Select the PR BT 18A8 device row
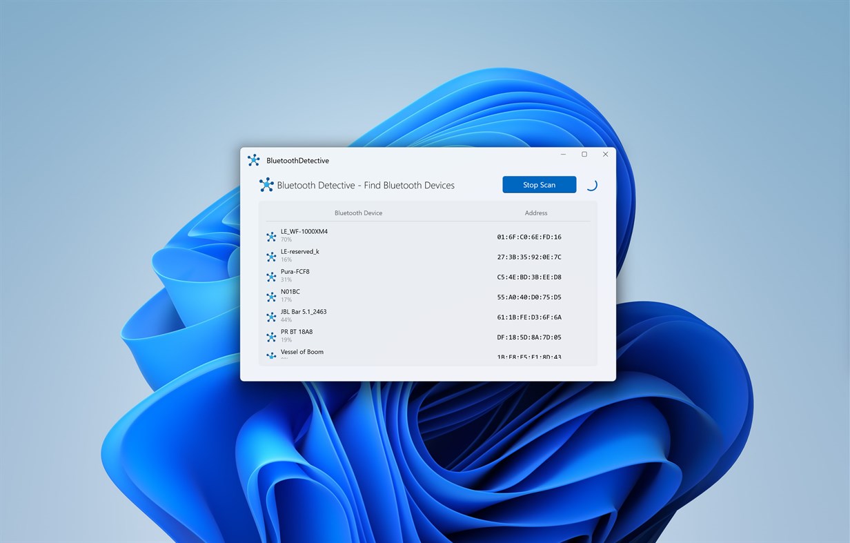 coord(386,336)
